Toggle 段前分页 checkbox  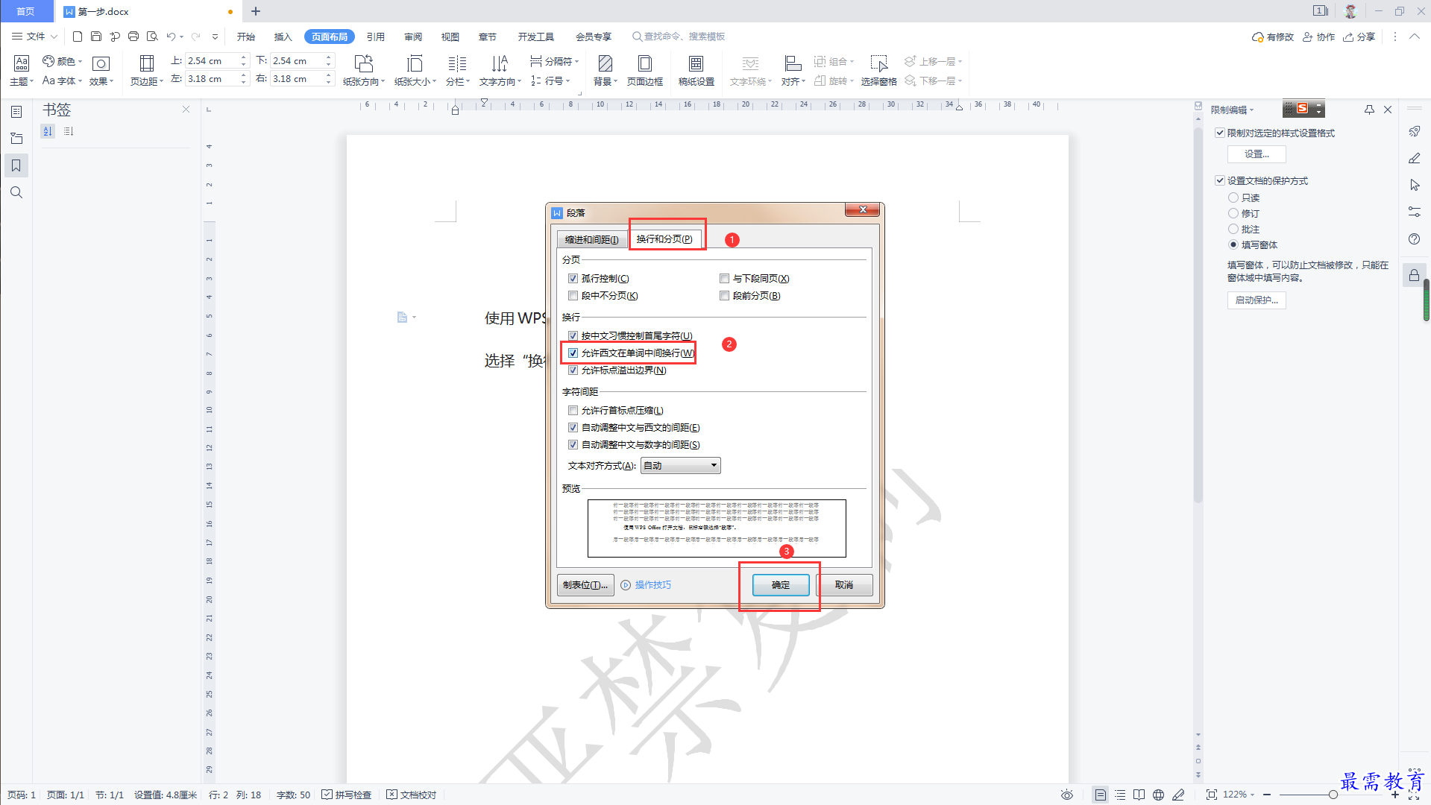click(724, 295)
